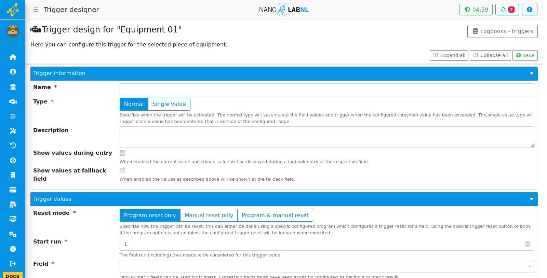Collapse the Trigger information section
The image size is (547, 278).
click(532, 73)
